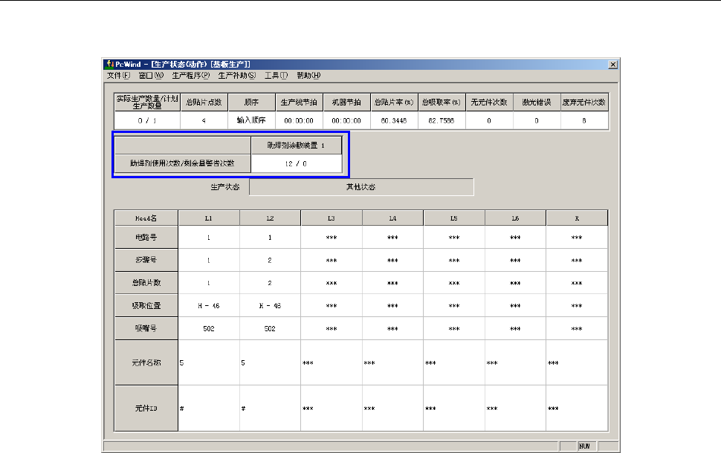Click the 输入顺序 order value cell
The height and width of the screenshot is (453, 721).
(x=250, y=120)
